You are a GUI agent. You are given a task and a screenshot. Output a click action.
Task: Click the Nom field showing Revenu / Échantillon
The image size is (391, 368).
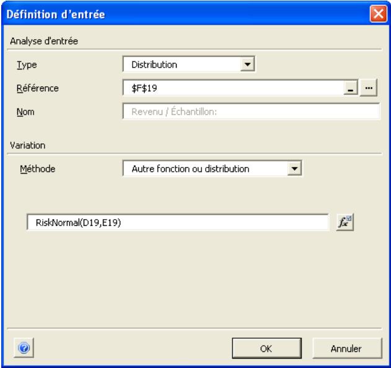251,112
